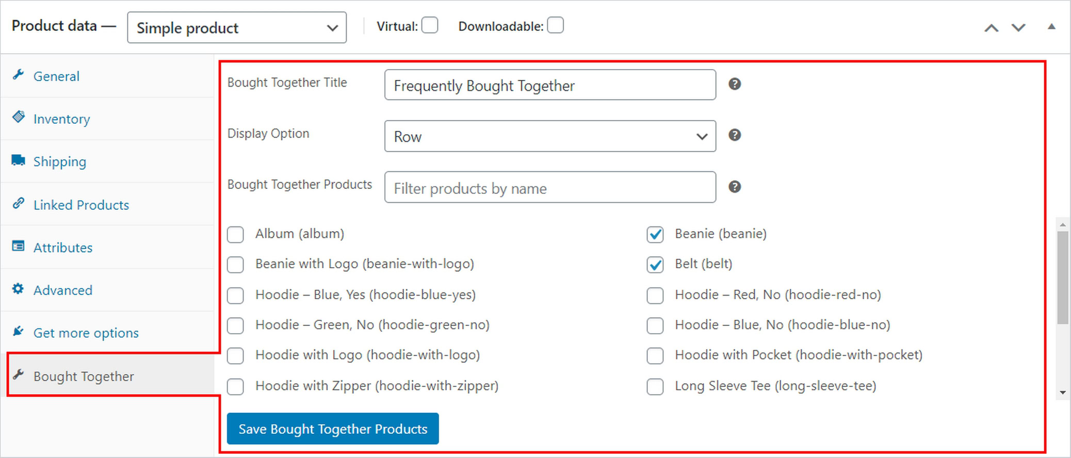Viewport: 1071px width, 458px height.
Task: Click the Shipping truck icon
Action: (x=19, y=160)
